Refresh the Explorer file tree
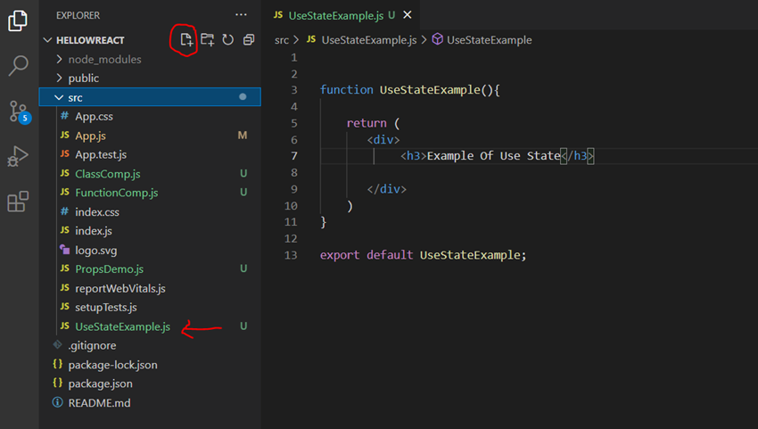 click(228, 39)
